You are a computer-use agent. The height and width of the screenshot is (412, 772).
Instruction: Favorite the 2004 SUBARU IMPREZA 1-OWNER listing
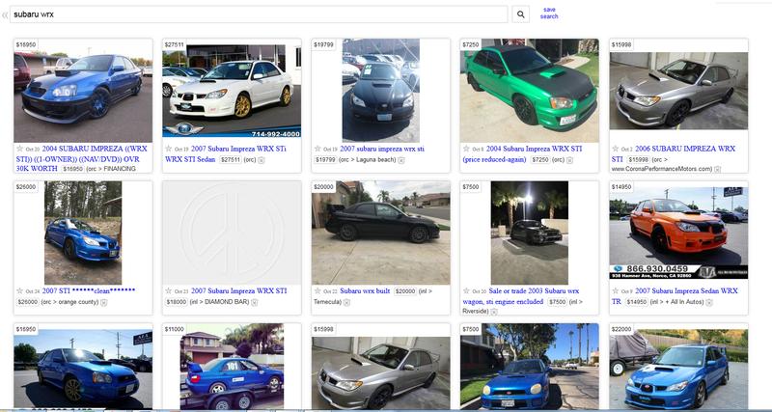click(19, 149)
